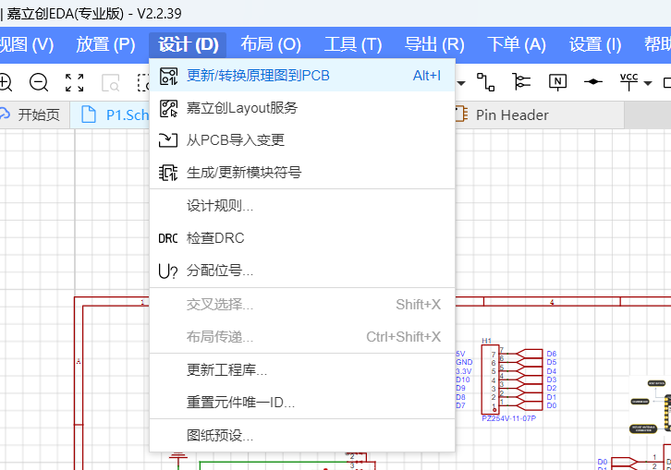Select header component H1 on schematic

tap(491, 379)
